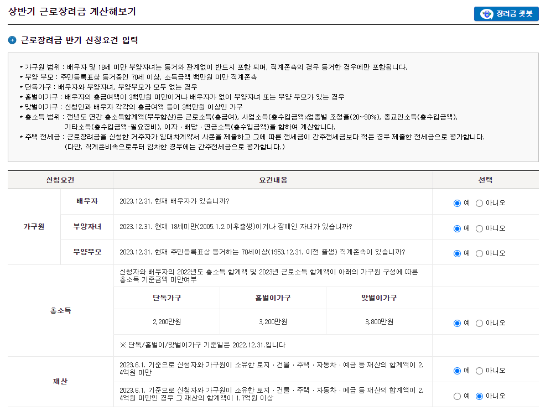This screenshot has height=411, width=556.
Task: Click the 맞벌이가구 column header
Action: [379, 298]
